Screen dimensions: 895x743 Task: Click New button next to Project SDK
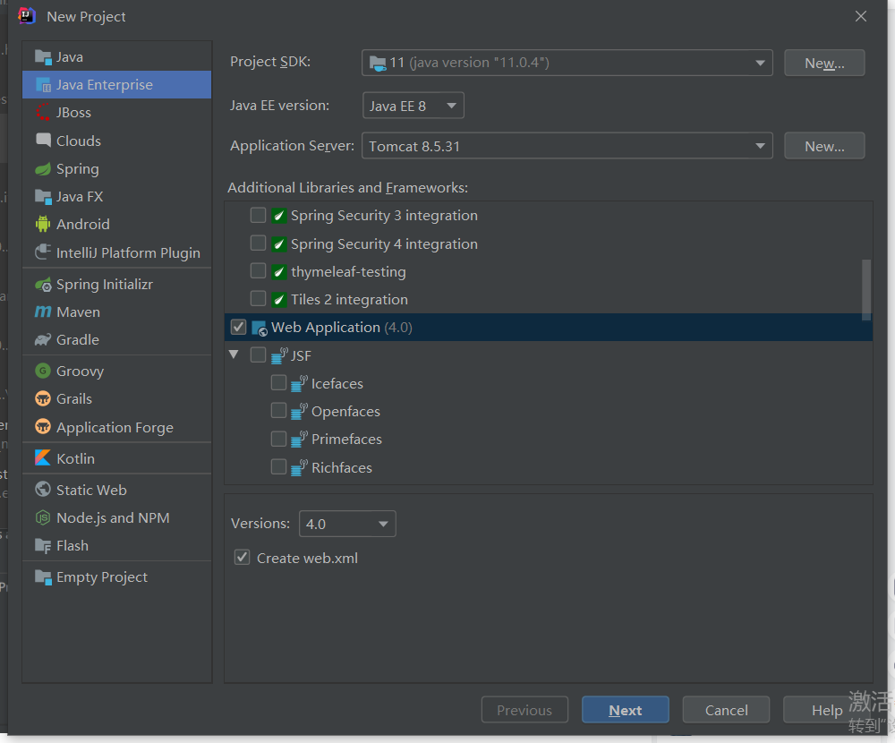[x=824, y=63]
